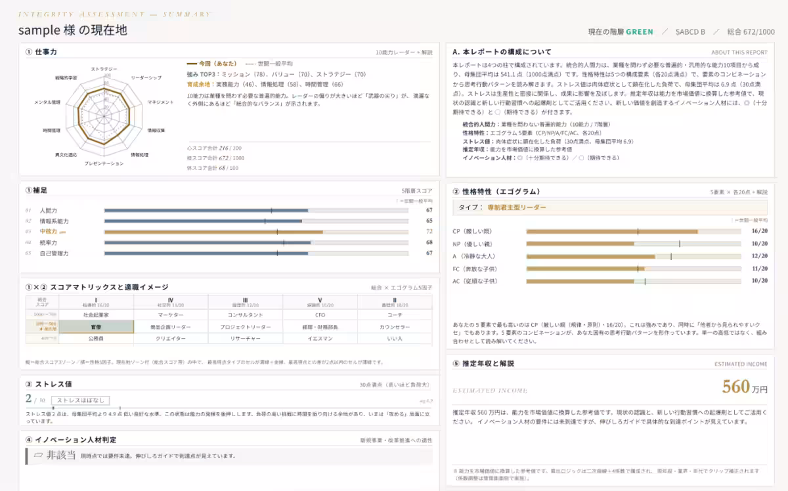Screen dimensions: 788x491
Task: Click the radar chart of 10 abilities
Action: tap(104, 116)
